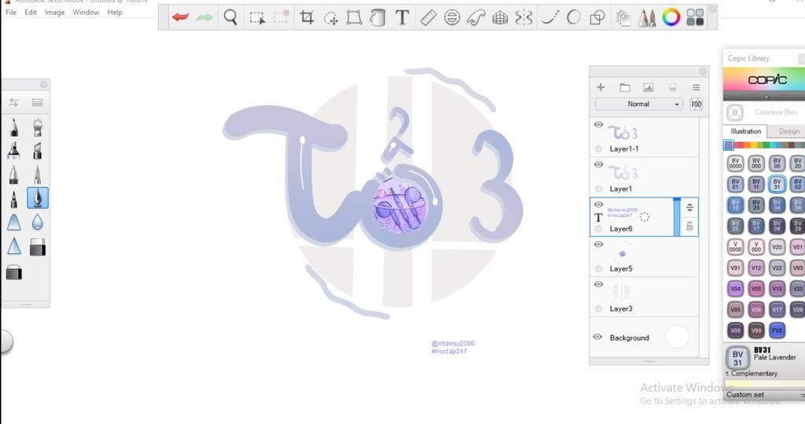805x424 pixels.
Task: Close the brush palette panel
Action: click(44, 84)
